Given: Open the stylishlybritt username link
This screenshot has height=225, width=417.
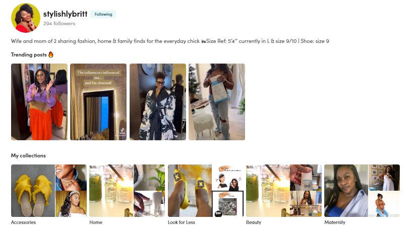Looking at the screenshot, I should coord(65,14).
